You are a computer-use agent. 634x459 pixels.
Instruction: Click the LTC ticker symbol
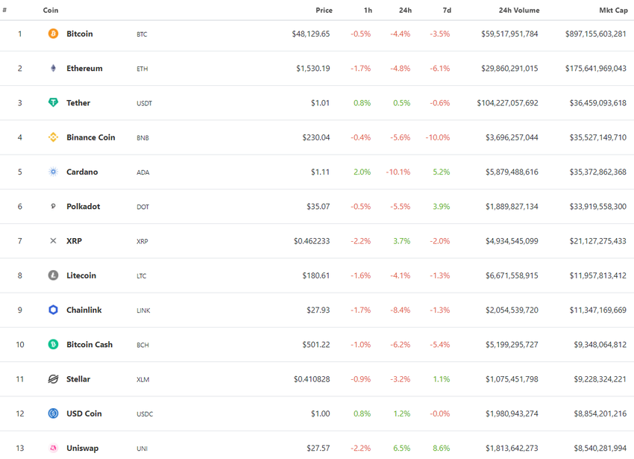point(142,276)
